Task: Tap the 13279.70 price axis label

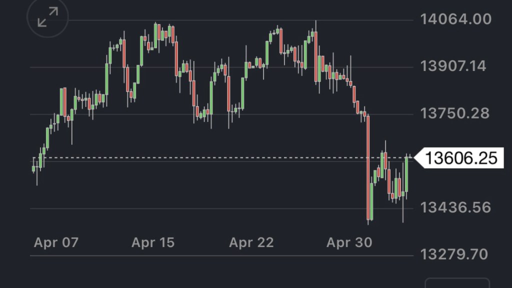Action: pos(454,254)
